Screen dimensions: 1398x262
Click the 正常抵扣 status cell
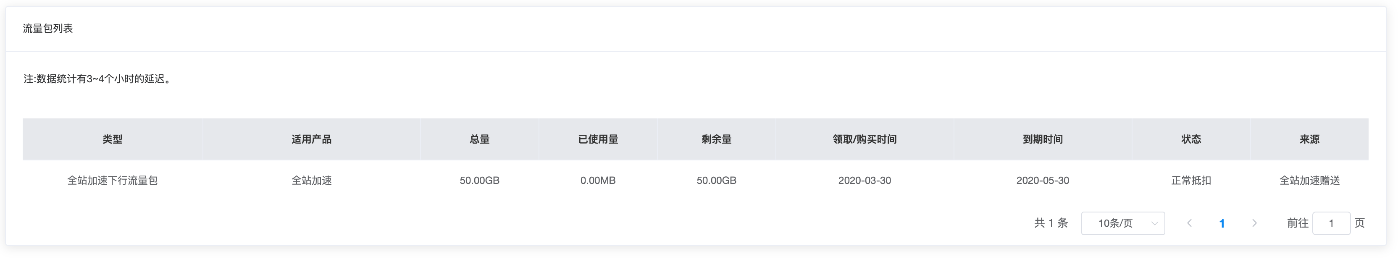click(1191, 180)
